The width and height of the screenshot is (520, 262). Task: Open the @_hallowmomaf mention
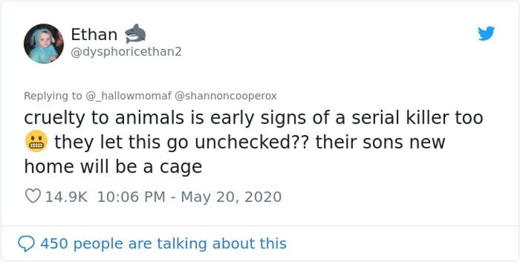[x=128, y=96]
